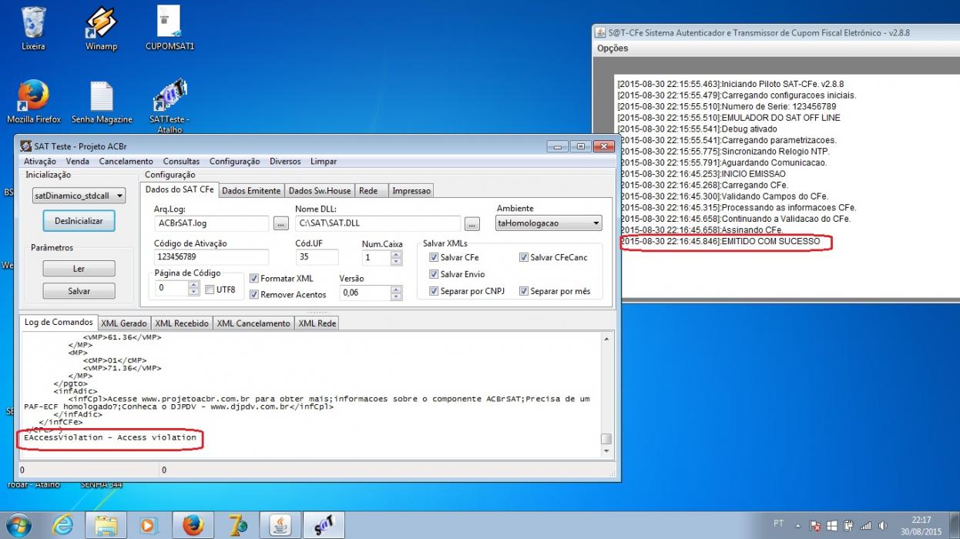Screen dimensions: 960x539
Task: Select the CUPOMSAT1 file on the desktop
Action: pyautogui.click(x=170, y=28)
